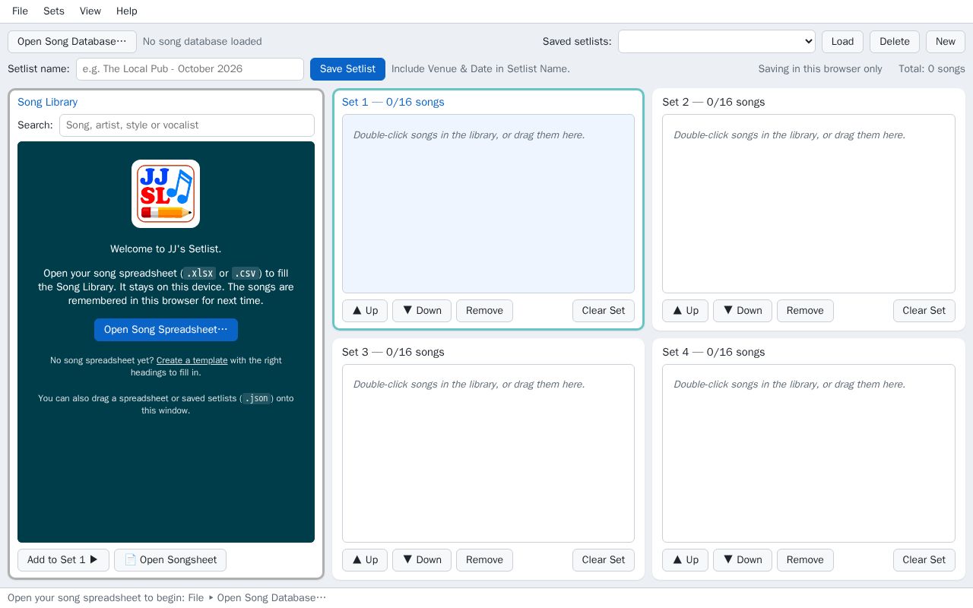973x608 pixels.
Task: Move song Up in Set 3
Action: coord(365,560)
